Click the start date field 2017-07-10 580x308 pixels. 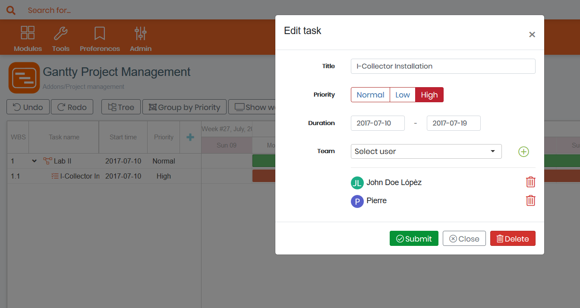pyautogui.click(x=378, y=123)
